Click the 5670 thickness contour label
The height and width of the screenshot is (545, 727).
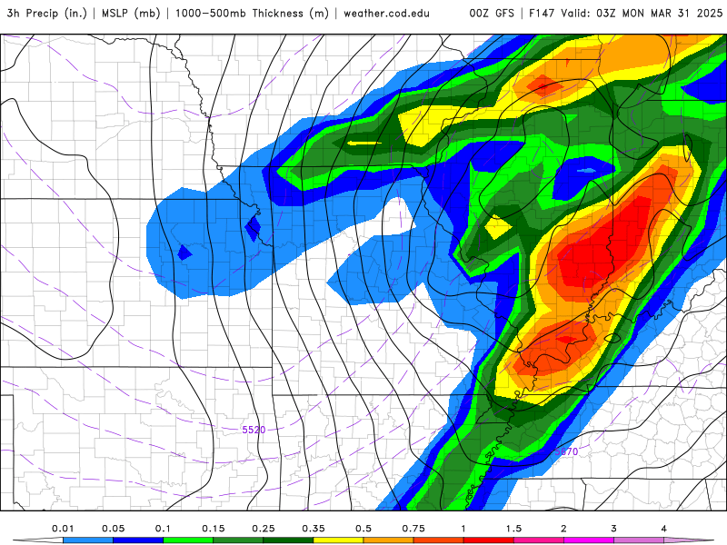point(566,451)
